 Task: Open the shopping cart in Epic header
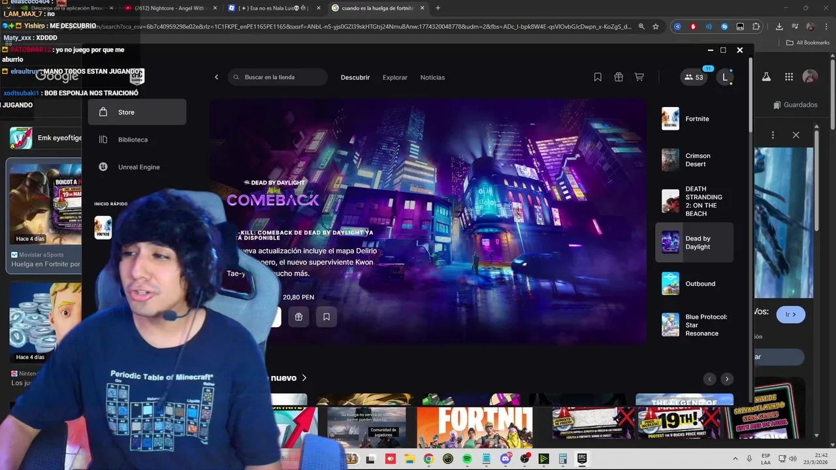(639, 77)
